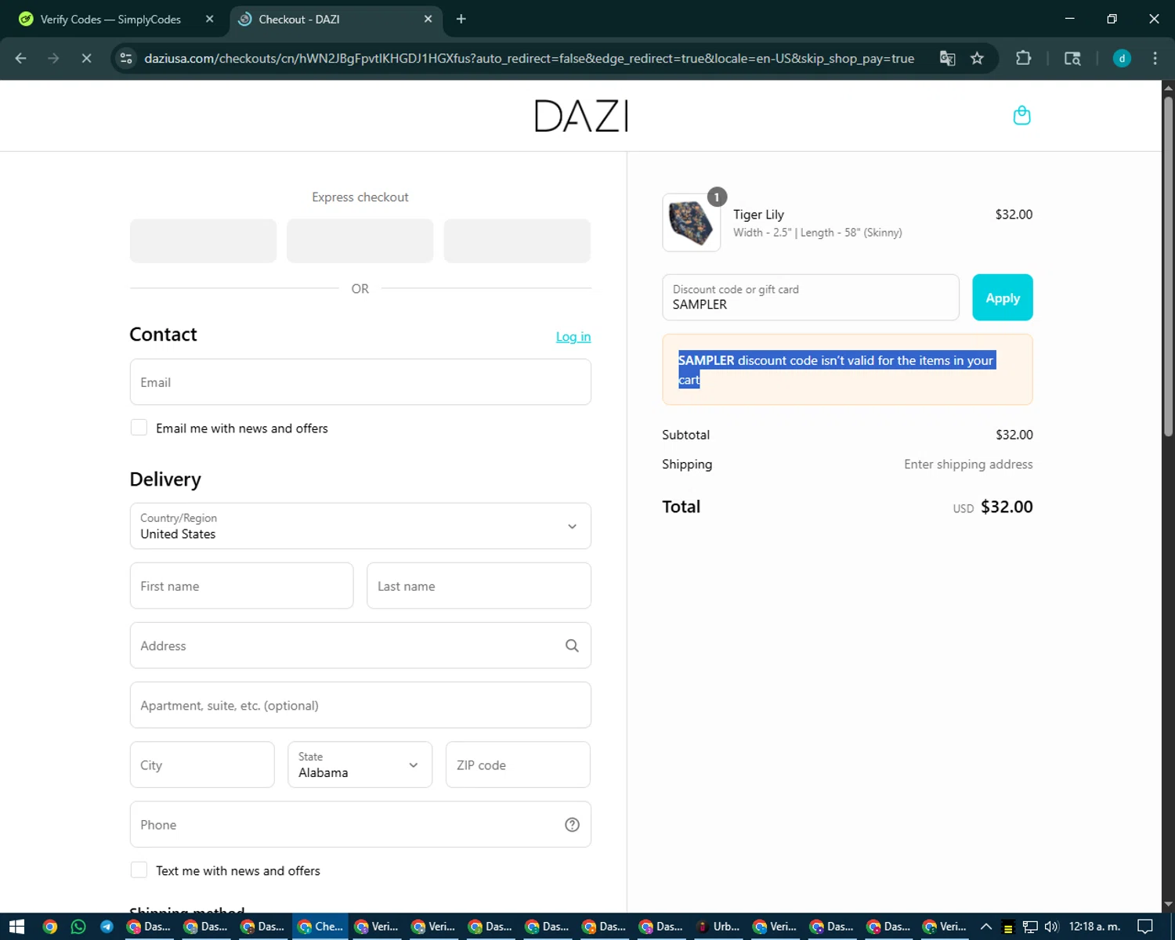Select the Checkout - DAZI browser tab

(337, 19)
